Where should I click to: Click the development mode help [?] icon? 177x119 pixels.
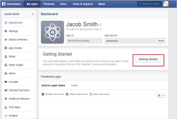(101, 29)
